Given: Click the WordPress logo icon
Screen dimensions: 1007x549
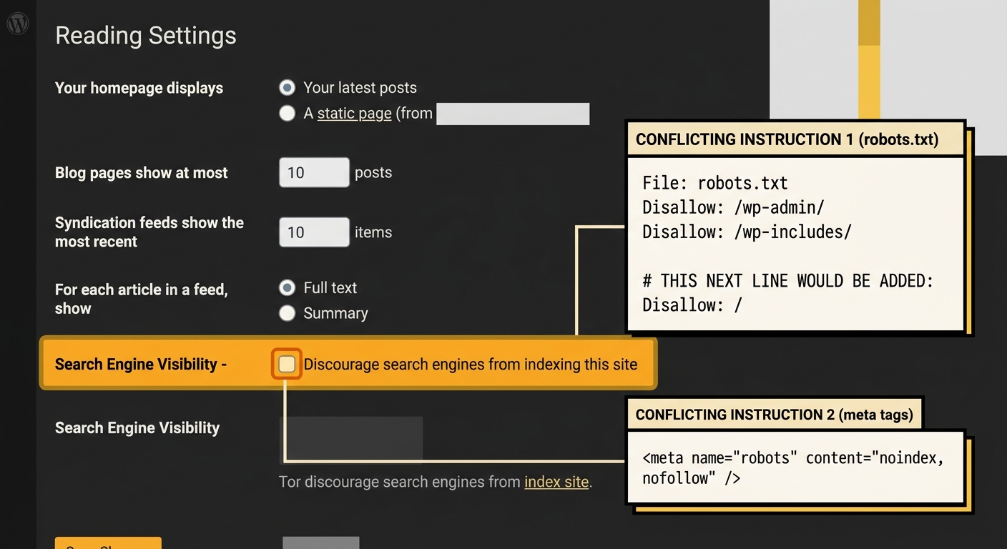Looking at the screenshot, I should [x=17, y=24].
